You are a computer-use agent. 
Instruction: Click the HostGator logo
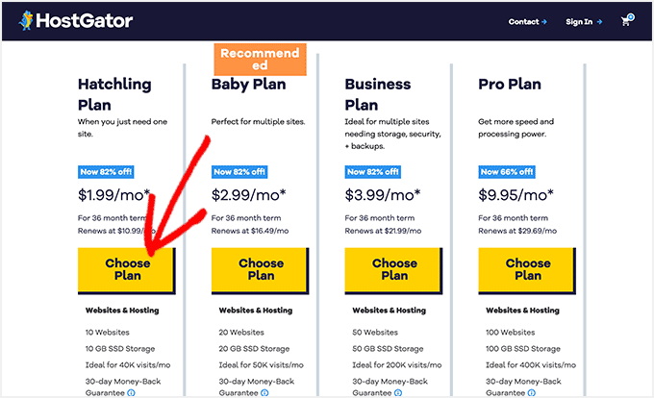click(72, 20)
